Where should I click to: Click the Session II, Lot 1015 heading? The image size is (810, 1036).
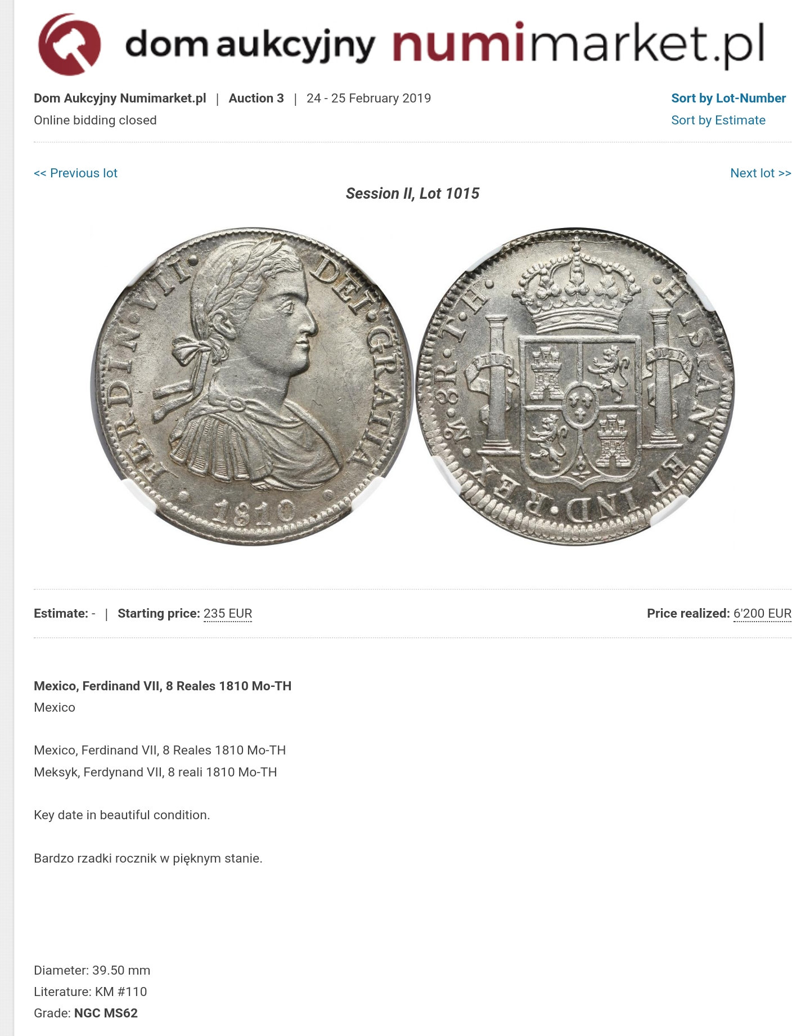[412, 194]
